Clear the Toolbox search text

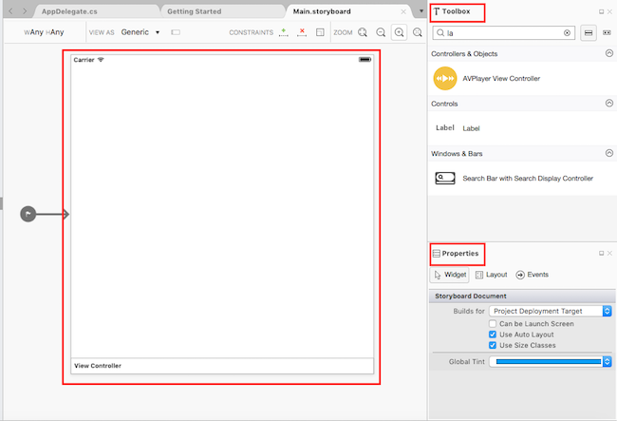(x=567, y=33)
